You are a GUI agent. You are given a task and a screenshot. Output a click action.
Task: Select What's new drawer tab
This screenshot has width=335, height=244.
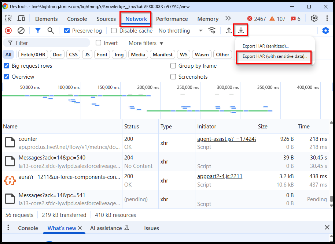click(62, 228)
